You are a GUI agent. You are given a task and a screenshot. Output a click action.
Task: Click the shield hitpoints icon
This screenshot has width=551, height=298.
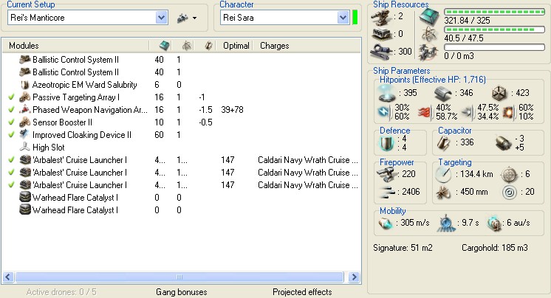coord(387,94)
